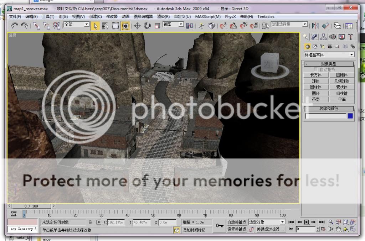Viewport: 365px width, 241px height.
Task: Click the Pan View hand icon
Action: [x=338, y=229]
